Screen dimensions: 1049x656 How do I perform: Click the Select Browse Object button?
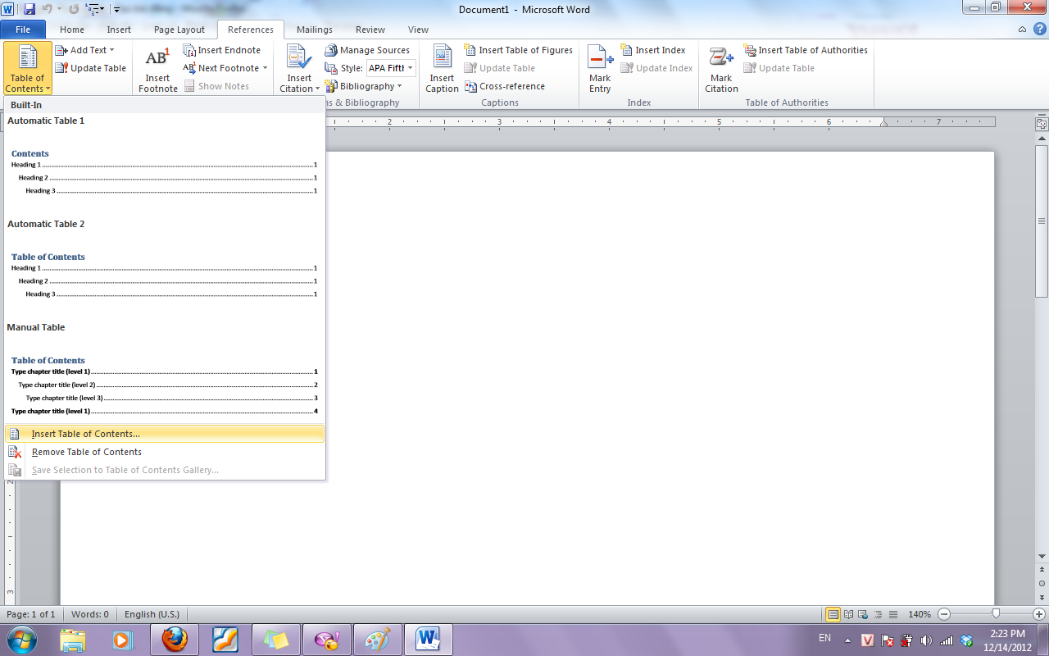click(1042, 583)
